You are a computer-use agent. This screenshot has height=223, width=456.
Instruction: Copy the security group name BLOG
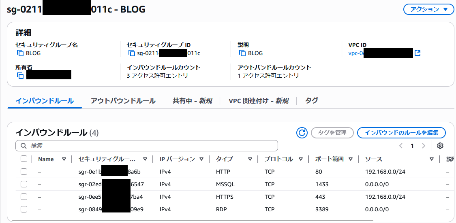coord(20,53)
